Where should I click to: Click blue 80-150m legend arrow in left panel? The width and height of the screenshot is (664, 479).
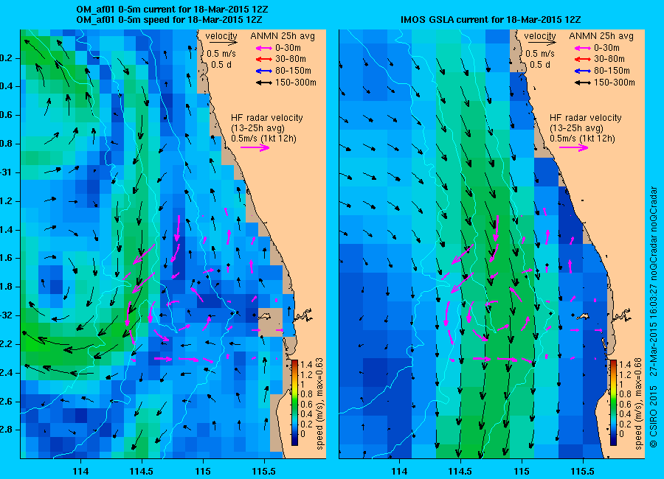[x=264, y=71]
